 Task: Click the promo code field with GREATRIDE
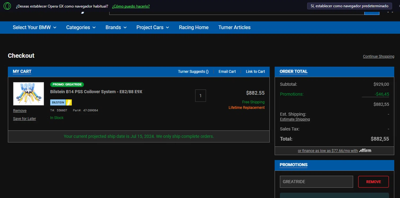click(316, 182)
